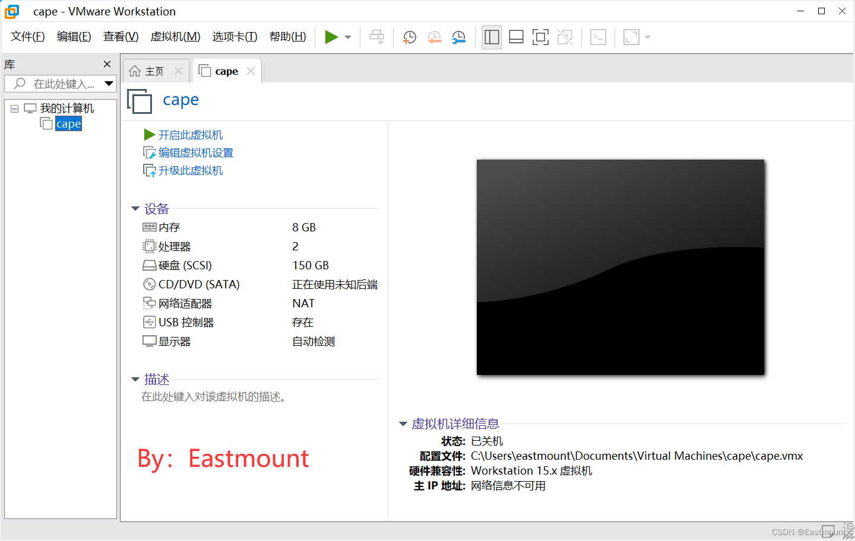The width and height of the screenshot is (855, 541).
Task: Switch to the 主页 tab
Action: pos(154,71)
